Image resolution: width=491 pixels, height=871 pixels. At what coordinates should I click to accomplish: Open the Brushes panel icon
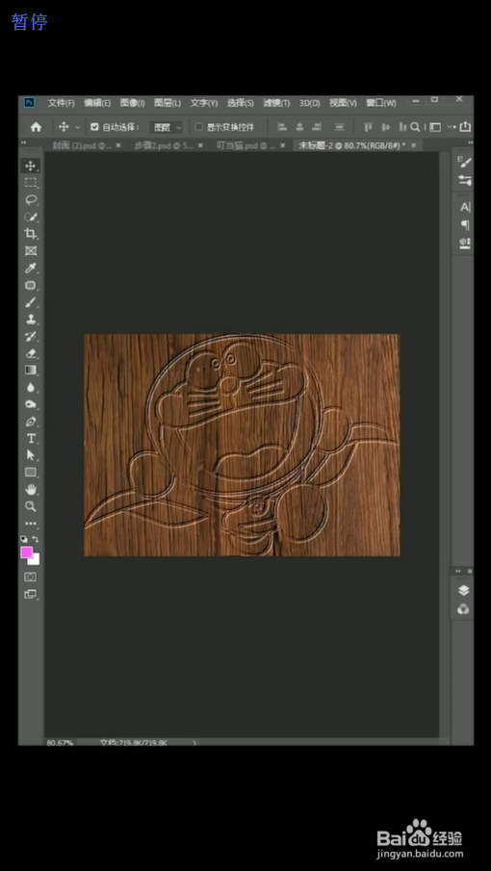click(464, 163)
